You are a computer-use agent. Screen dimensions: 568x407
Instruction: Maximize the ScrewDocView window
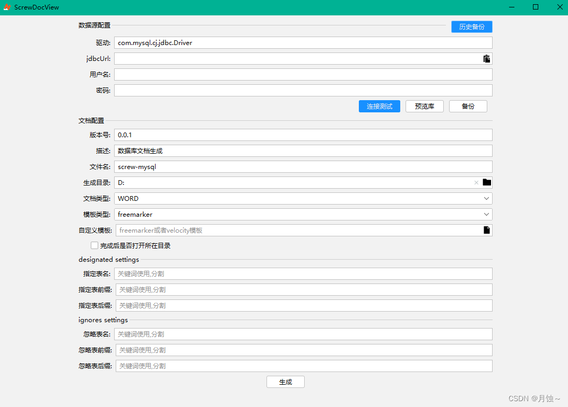(536, 7)
